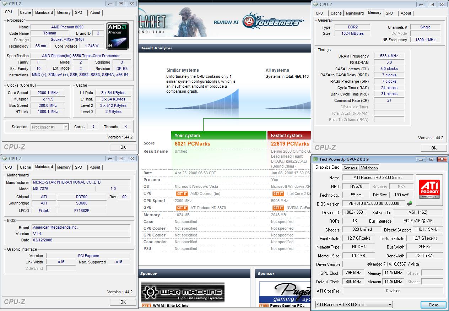Click the HT Link 1800.1 MHz field
This screenshot has height=311, width=449.
coord(48,112)
